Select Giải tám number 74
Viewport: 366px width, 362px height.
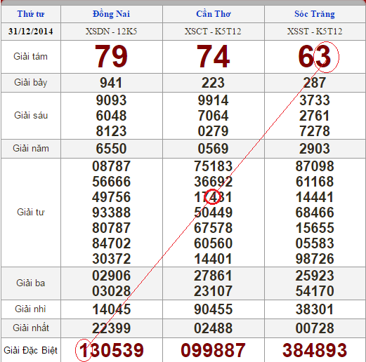coord(213,57)
